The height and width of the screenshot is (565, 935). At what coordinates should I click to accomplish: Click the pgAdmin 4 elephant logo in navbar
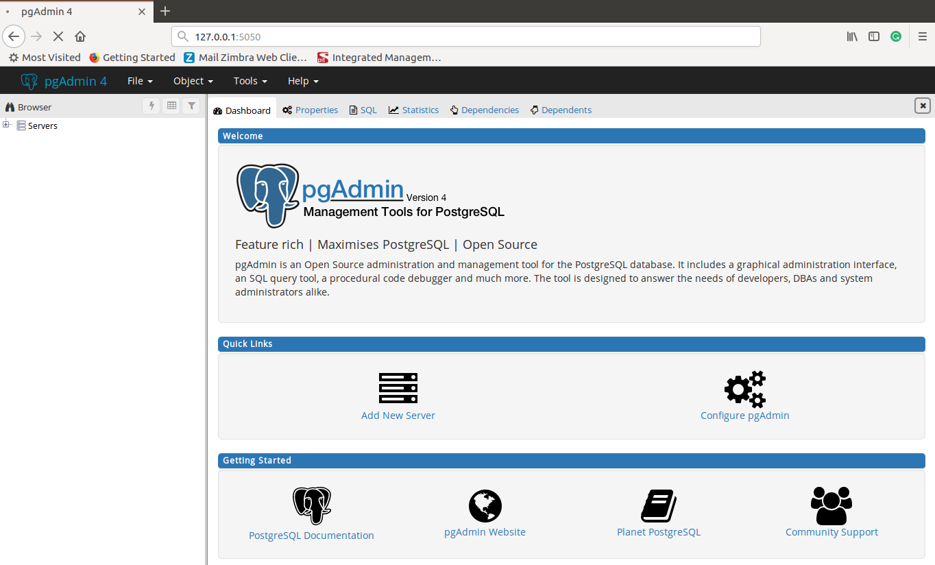coord(29,81)
